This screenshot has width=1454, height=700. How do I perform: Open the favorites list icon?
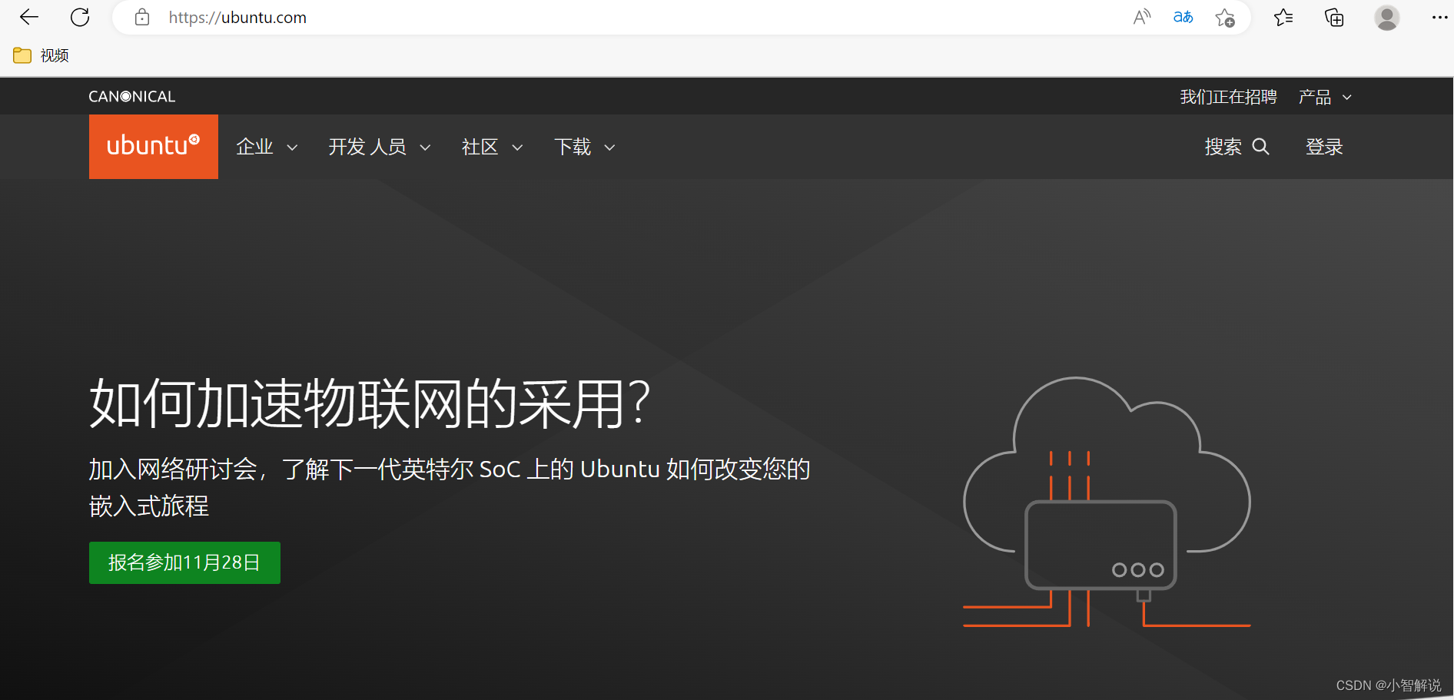click(1283, 17)
